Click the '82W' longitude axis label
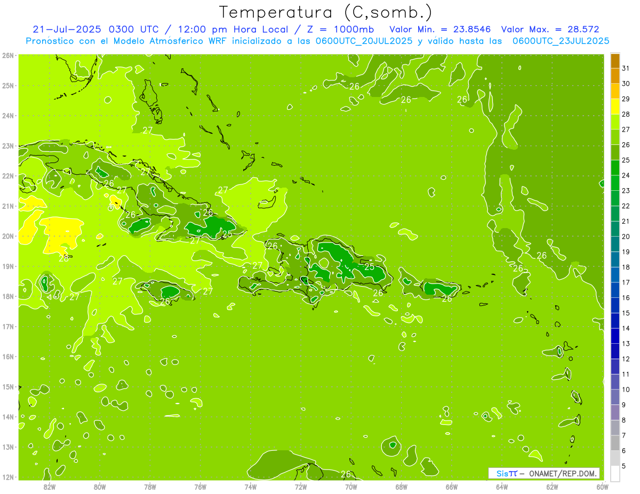640x494 pixels. [50, 487]
